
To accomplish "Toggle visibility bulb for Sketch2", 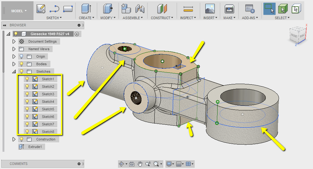I will tap(27, 87).
